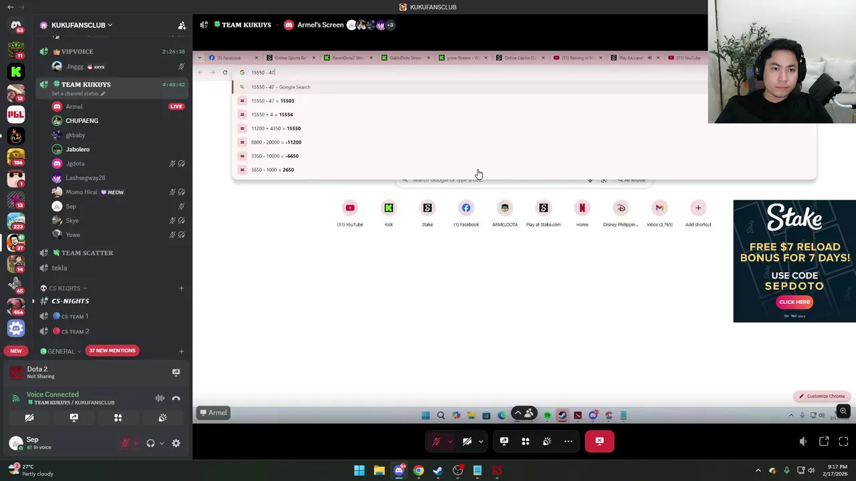
Task: Show hidden system tray icons chevron
Action: click(x=758, y=470)
